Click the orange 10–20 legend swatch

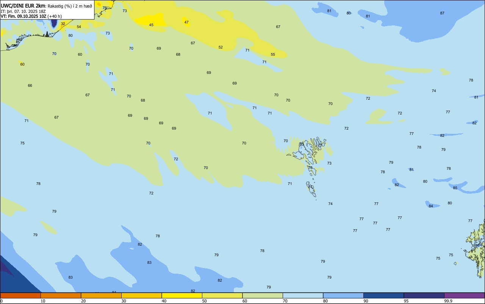pyautogui.click(x=61, y=295)
